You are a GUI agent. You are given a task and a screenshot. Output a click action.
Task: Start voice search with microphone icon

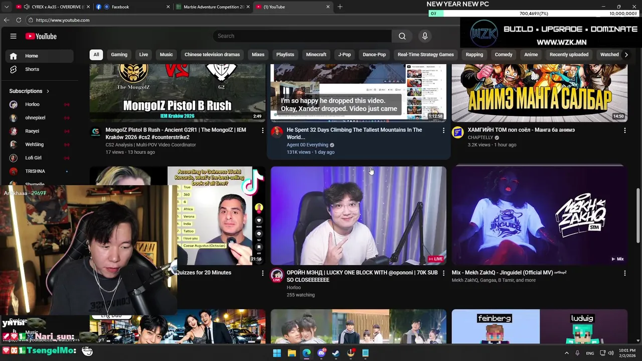[425, 36]
